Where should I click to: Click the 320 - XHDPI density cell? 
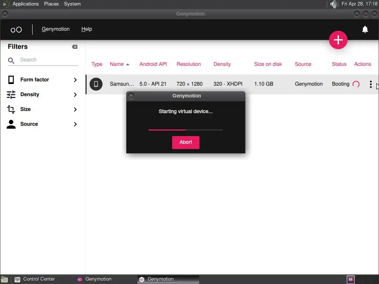pos(228,84)
